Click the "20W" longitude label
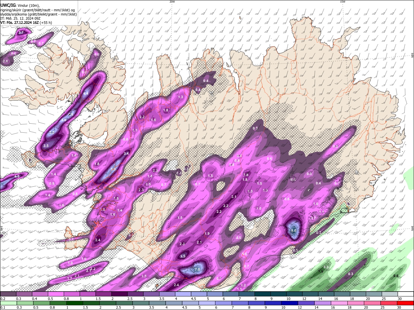The width and height of the screenshot is (414, 310). [x=172, y=2]
